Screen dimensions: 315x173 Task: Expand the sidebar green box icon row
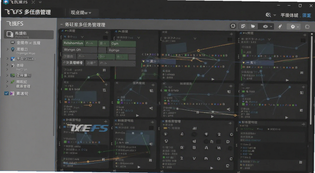click(x=7, y=75)
